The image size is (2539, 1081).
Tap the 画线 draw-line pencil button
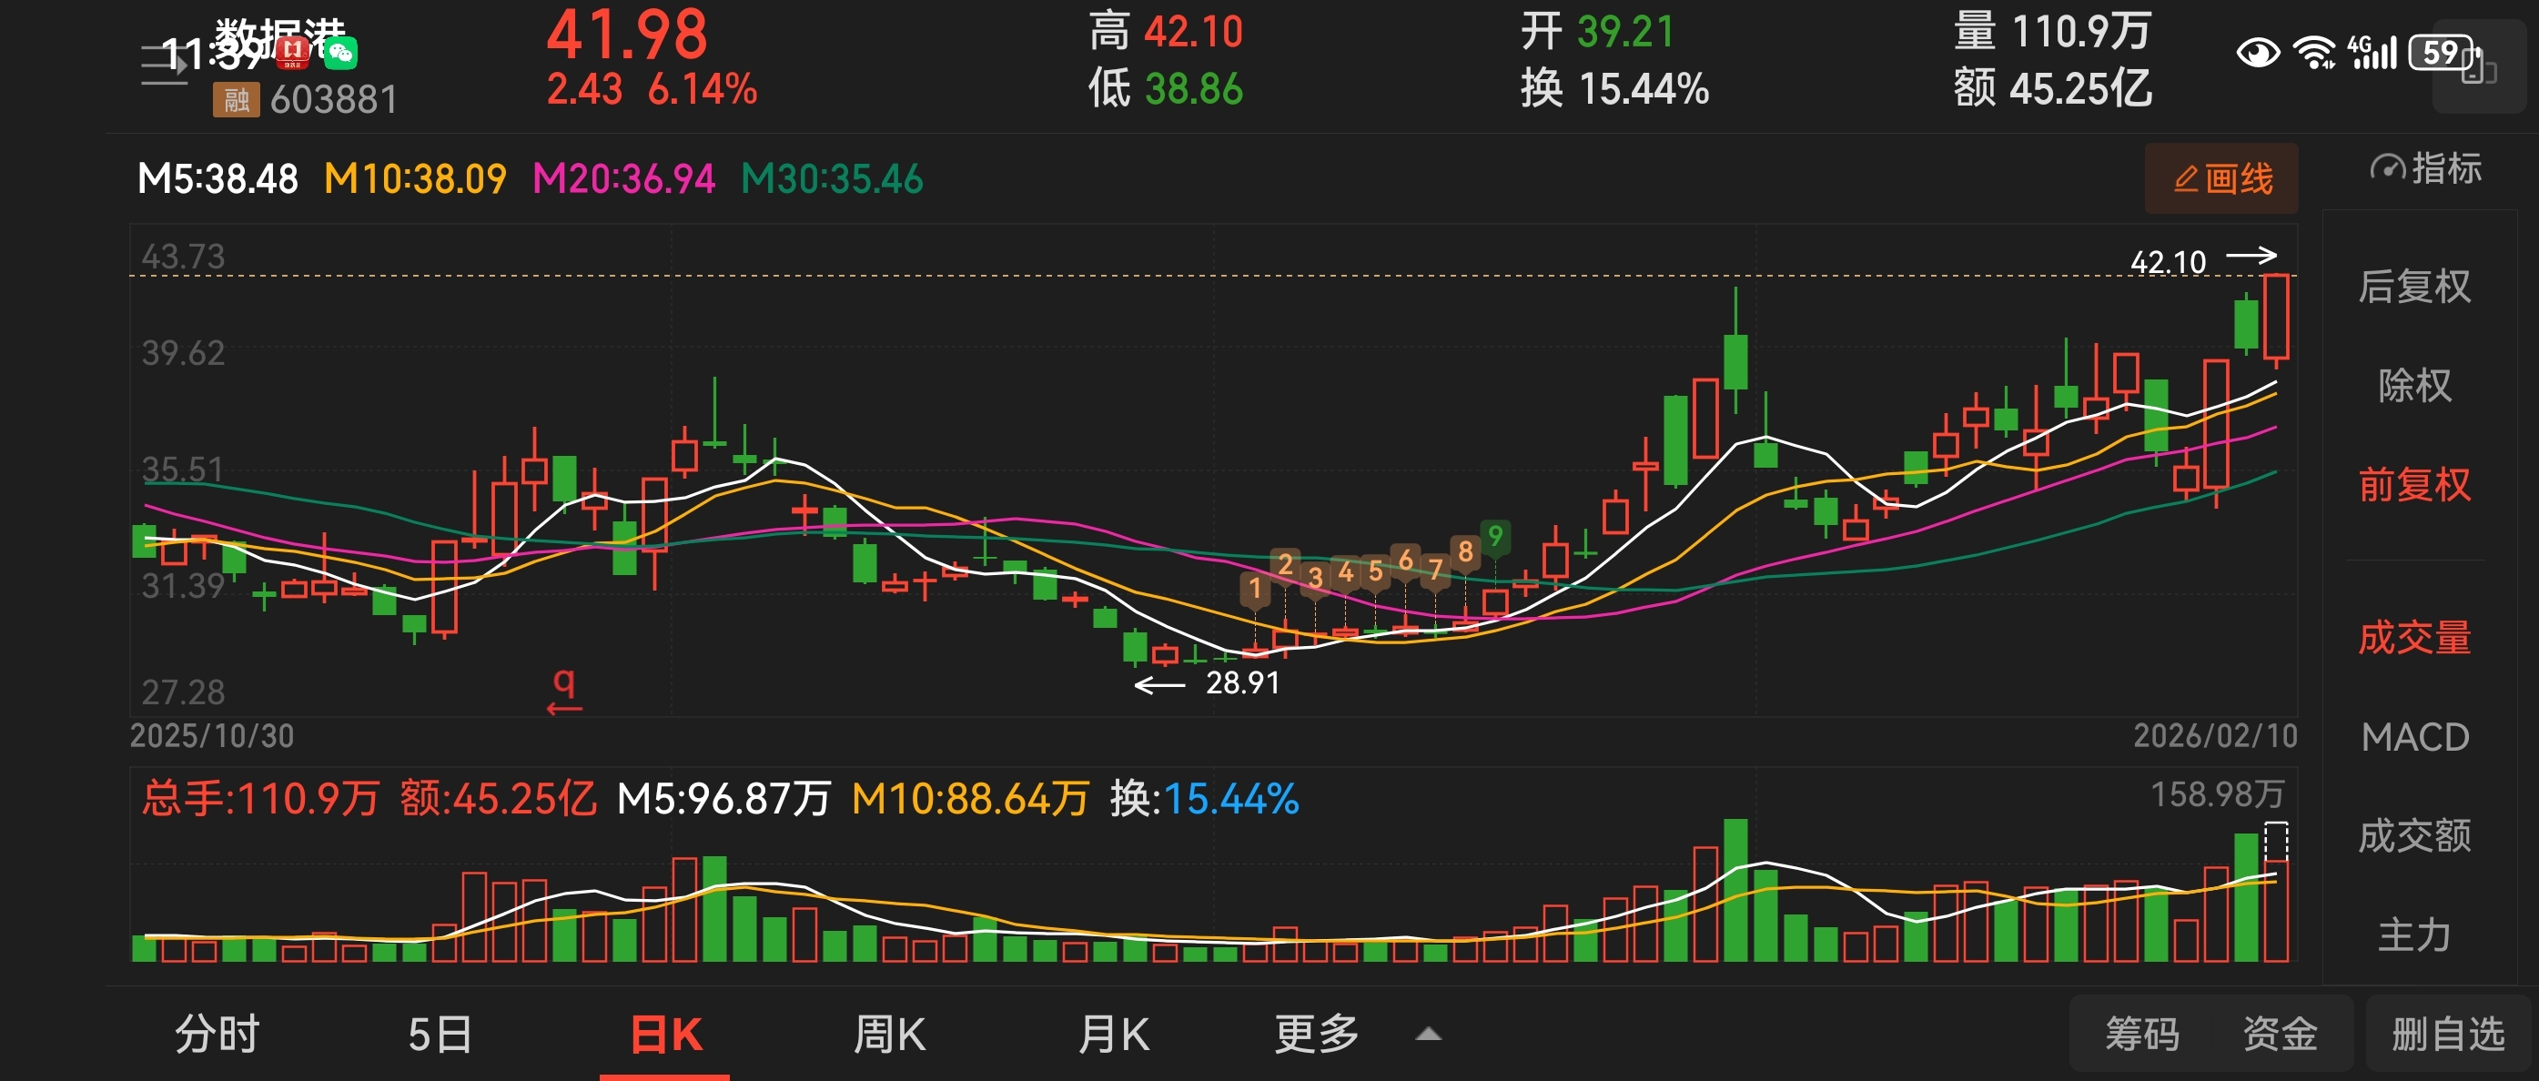[2220, 178]
